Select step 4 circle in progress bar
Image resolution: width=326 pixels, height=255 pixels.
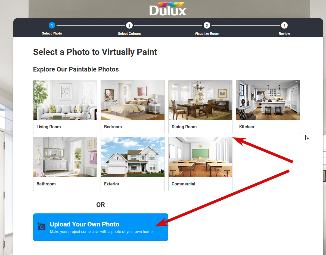(x=284, y=25)
